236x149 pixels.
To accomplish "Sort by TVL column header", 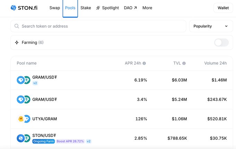I will (177, 63).
